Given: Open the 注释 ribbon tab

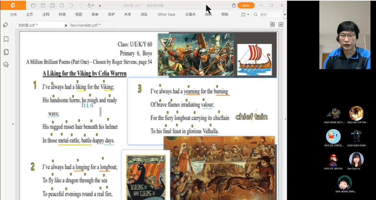Looking at the screenshot, I should [46, 14].
